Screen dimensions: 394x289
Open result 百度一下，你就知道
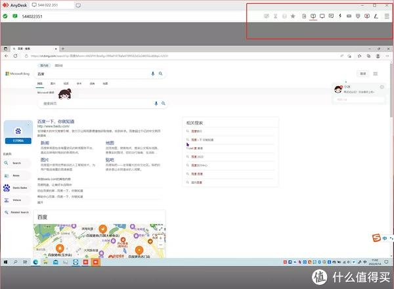[x=56, y=122]
